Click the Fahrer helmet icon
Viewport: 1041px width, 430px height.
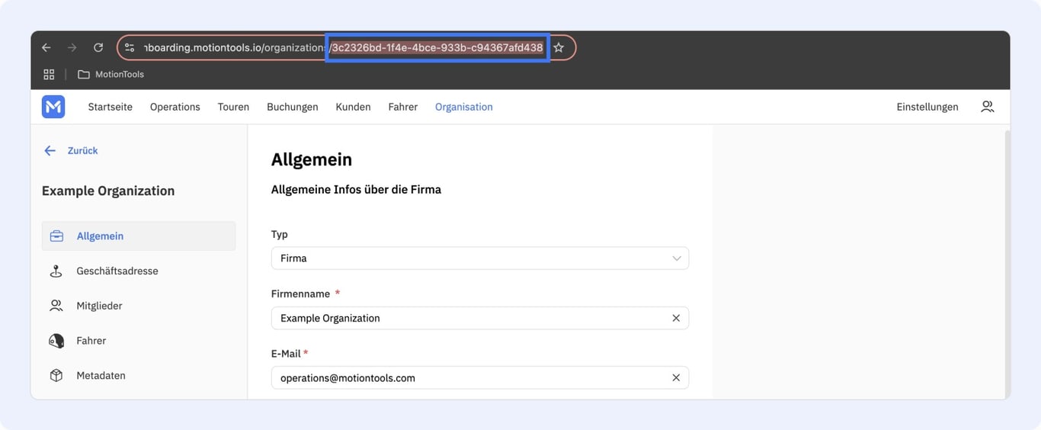point(56,341)
